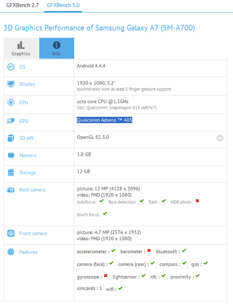The width and height of the screenshot is (233, 305).
Task: Click the gyroscope red cross
Action: click(x=106, y=275)
